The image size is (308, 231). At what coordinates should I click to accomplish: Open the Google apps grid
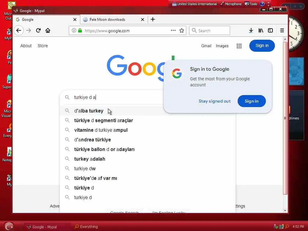click(239, 46)
